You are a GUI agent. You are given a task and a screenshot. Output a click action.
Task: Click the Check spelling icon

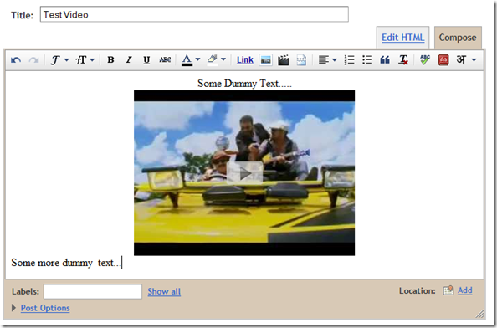click(425, 59)
